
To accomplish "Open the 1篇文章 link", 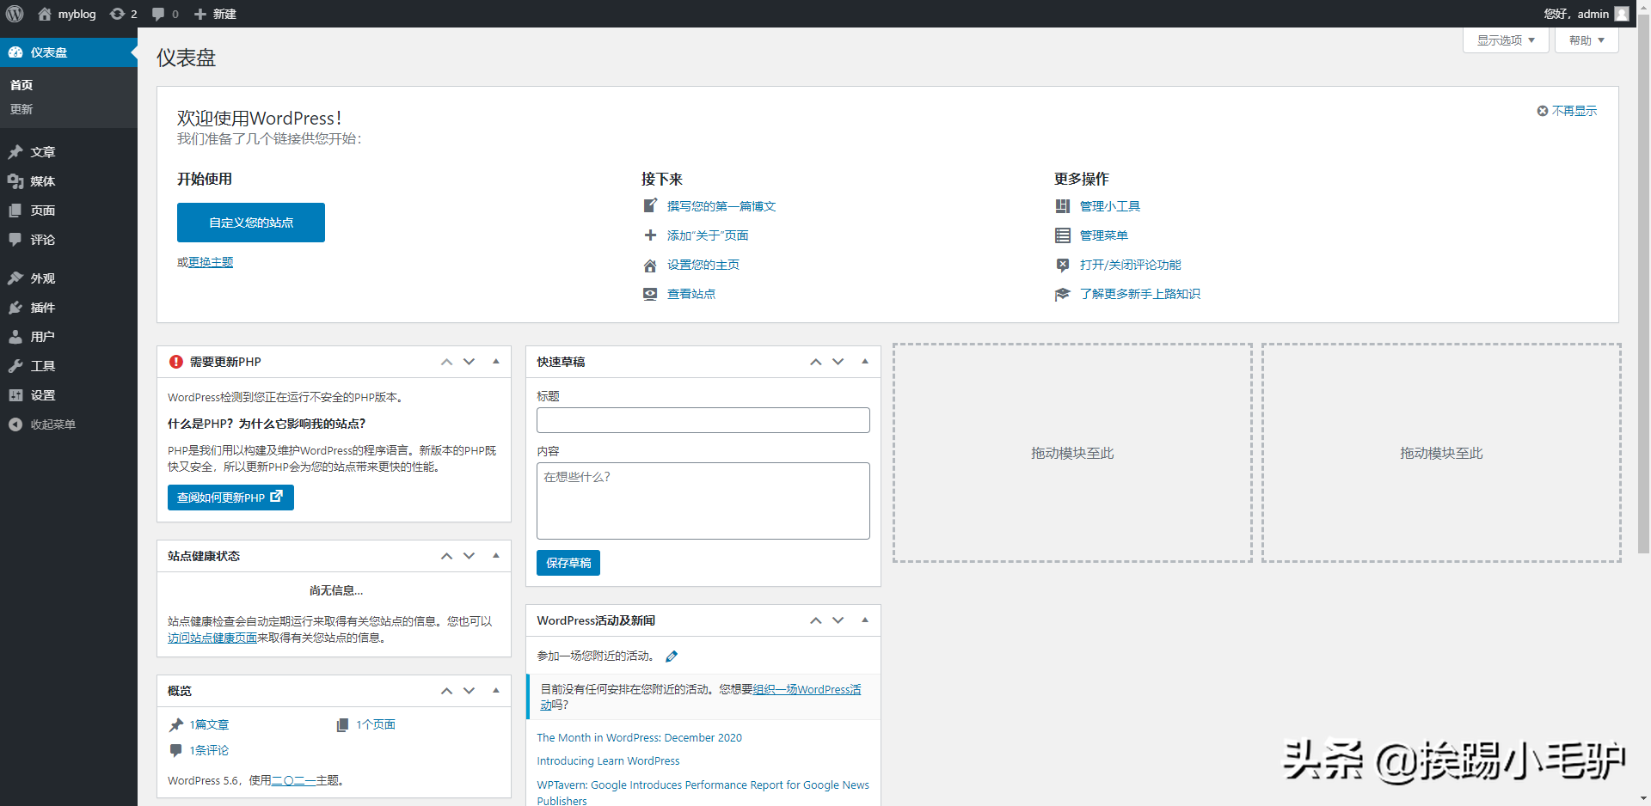I will pyautogui.click(x=209, y=725).
